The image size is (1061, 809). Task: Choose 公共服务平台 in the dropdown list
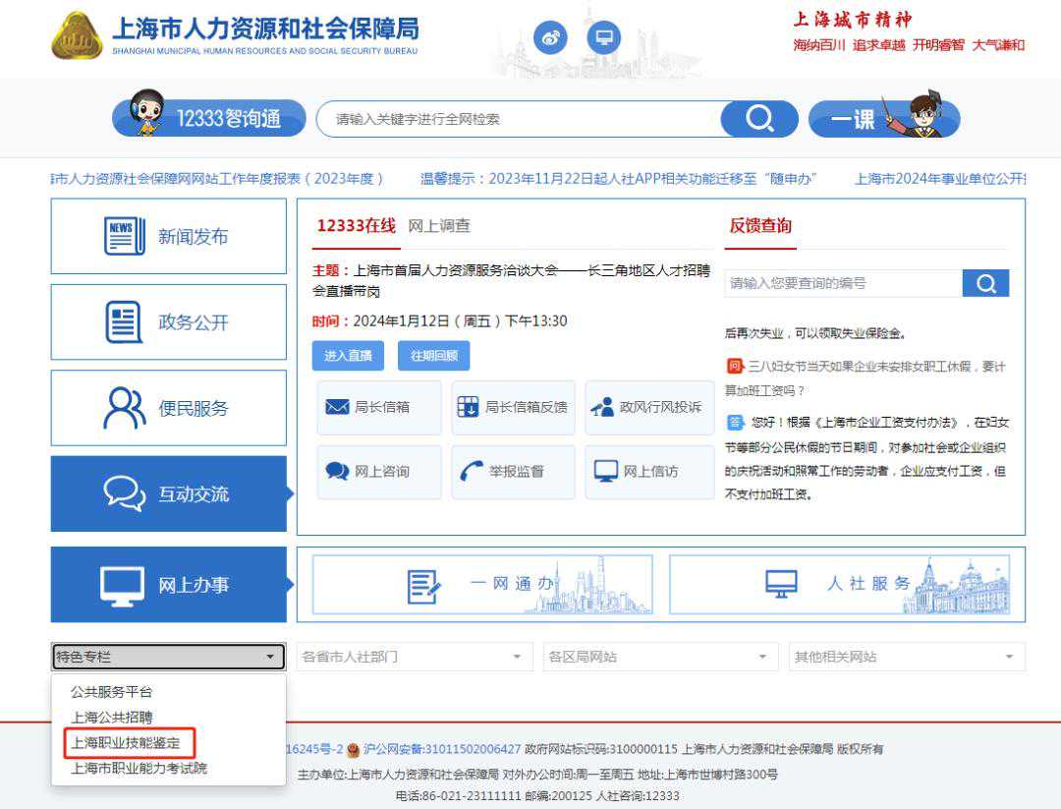point(112,692)
